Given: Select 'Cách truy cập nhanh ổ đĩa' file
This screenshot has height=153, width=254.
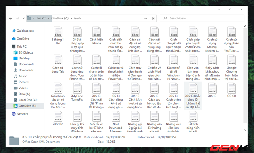Looking at the screenshot, I should tap(135, 68).
